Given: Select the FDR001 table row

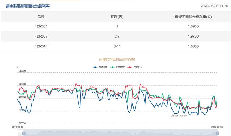Looking at the screenshot, I should tap(115, 26).
